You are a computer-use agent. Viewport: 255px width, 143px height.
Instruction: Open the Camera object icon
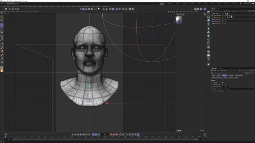click(208, 56)
